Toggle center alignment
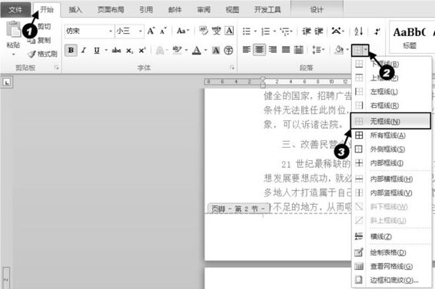 [x=259, y=50]
